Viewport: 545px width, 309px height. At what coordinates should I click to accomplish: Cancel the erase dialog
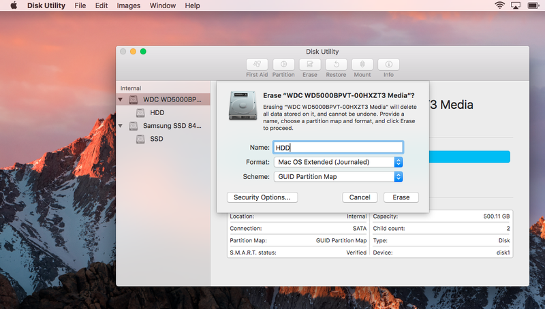(x=360, y=197)
